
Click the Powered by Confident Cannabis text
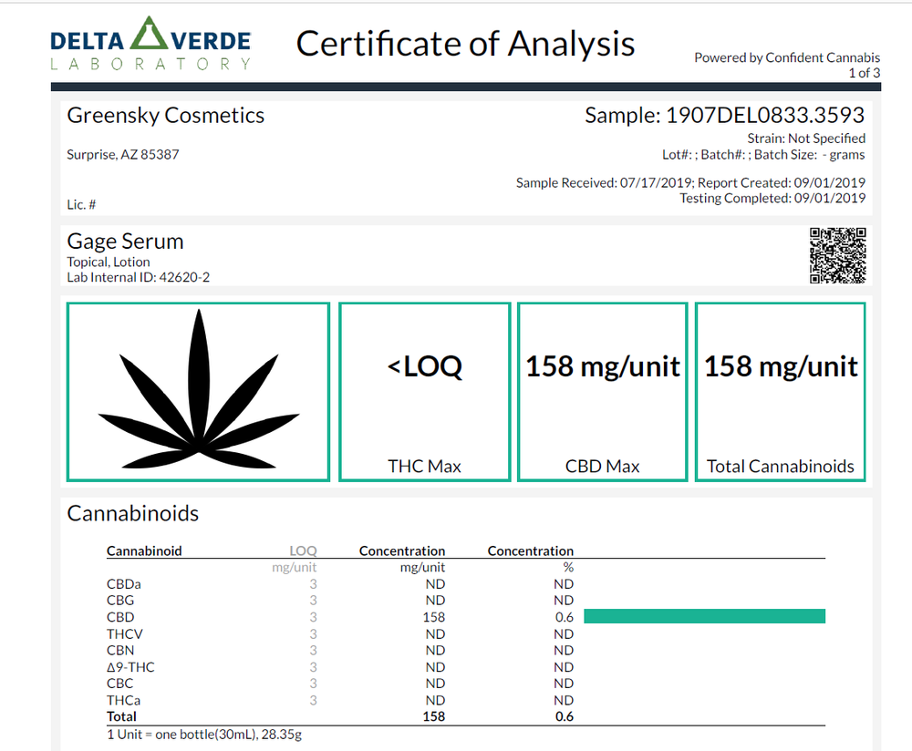(787, 57)
